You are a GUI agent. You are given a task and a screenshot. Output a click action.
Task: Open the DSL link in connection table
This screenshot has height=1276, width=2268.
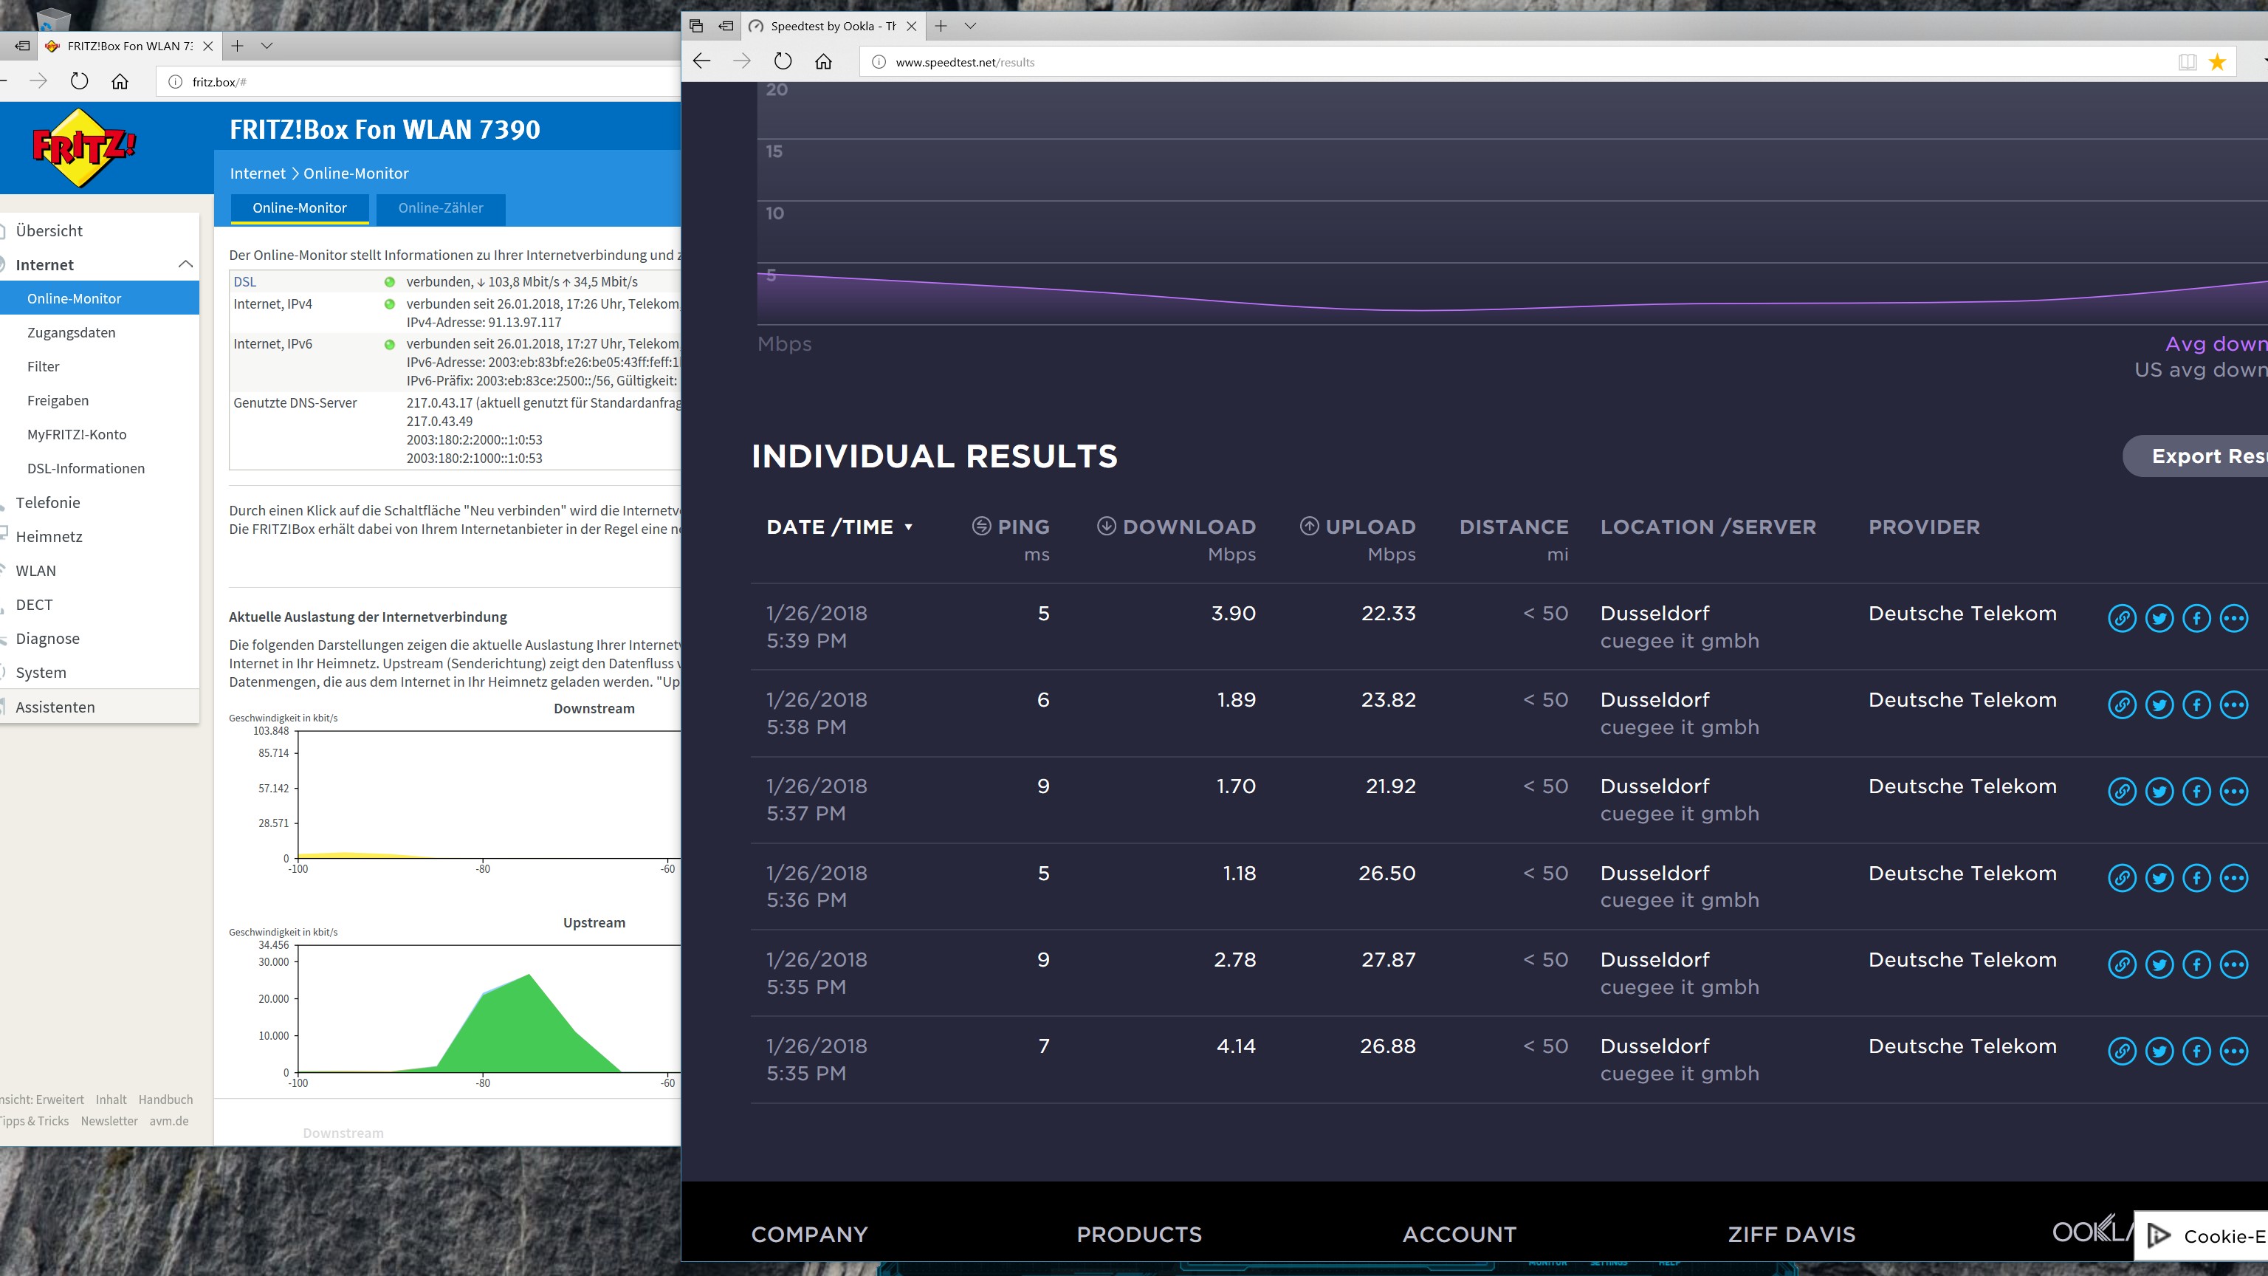click(245, 282)
